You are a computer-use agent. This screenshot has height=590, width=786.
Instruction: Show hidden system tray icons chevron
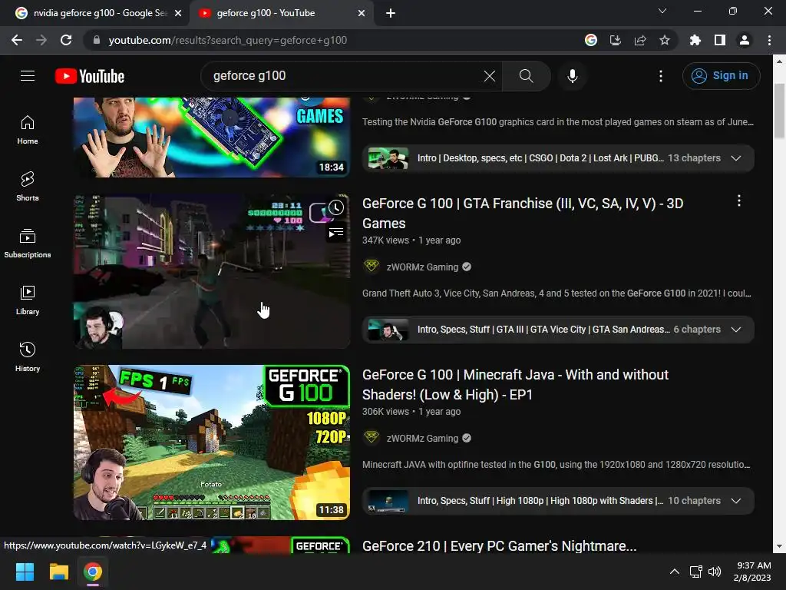(x=675, y=572)
